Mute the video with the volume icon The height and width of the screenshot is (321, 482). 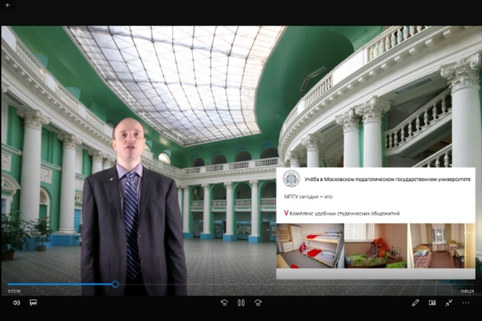click(x=17, y=303)
